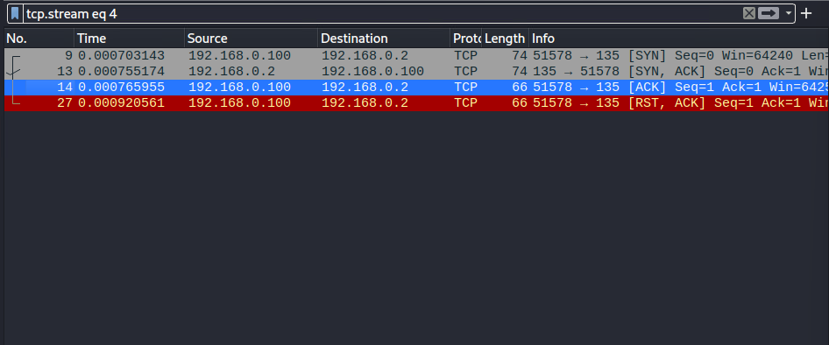Click destination 192.168.0.100 in packet 13

(372, 71)
